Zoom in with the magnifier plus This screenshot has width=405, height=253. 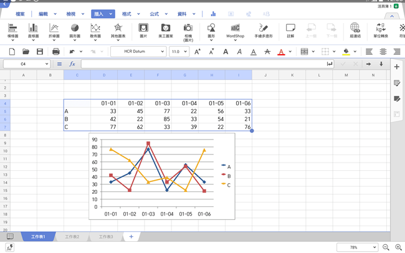(x=399, y=247)
